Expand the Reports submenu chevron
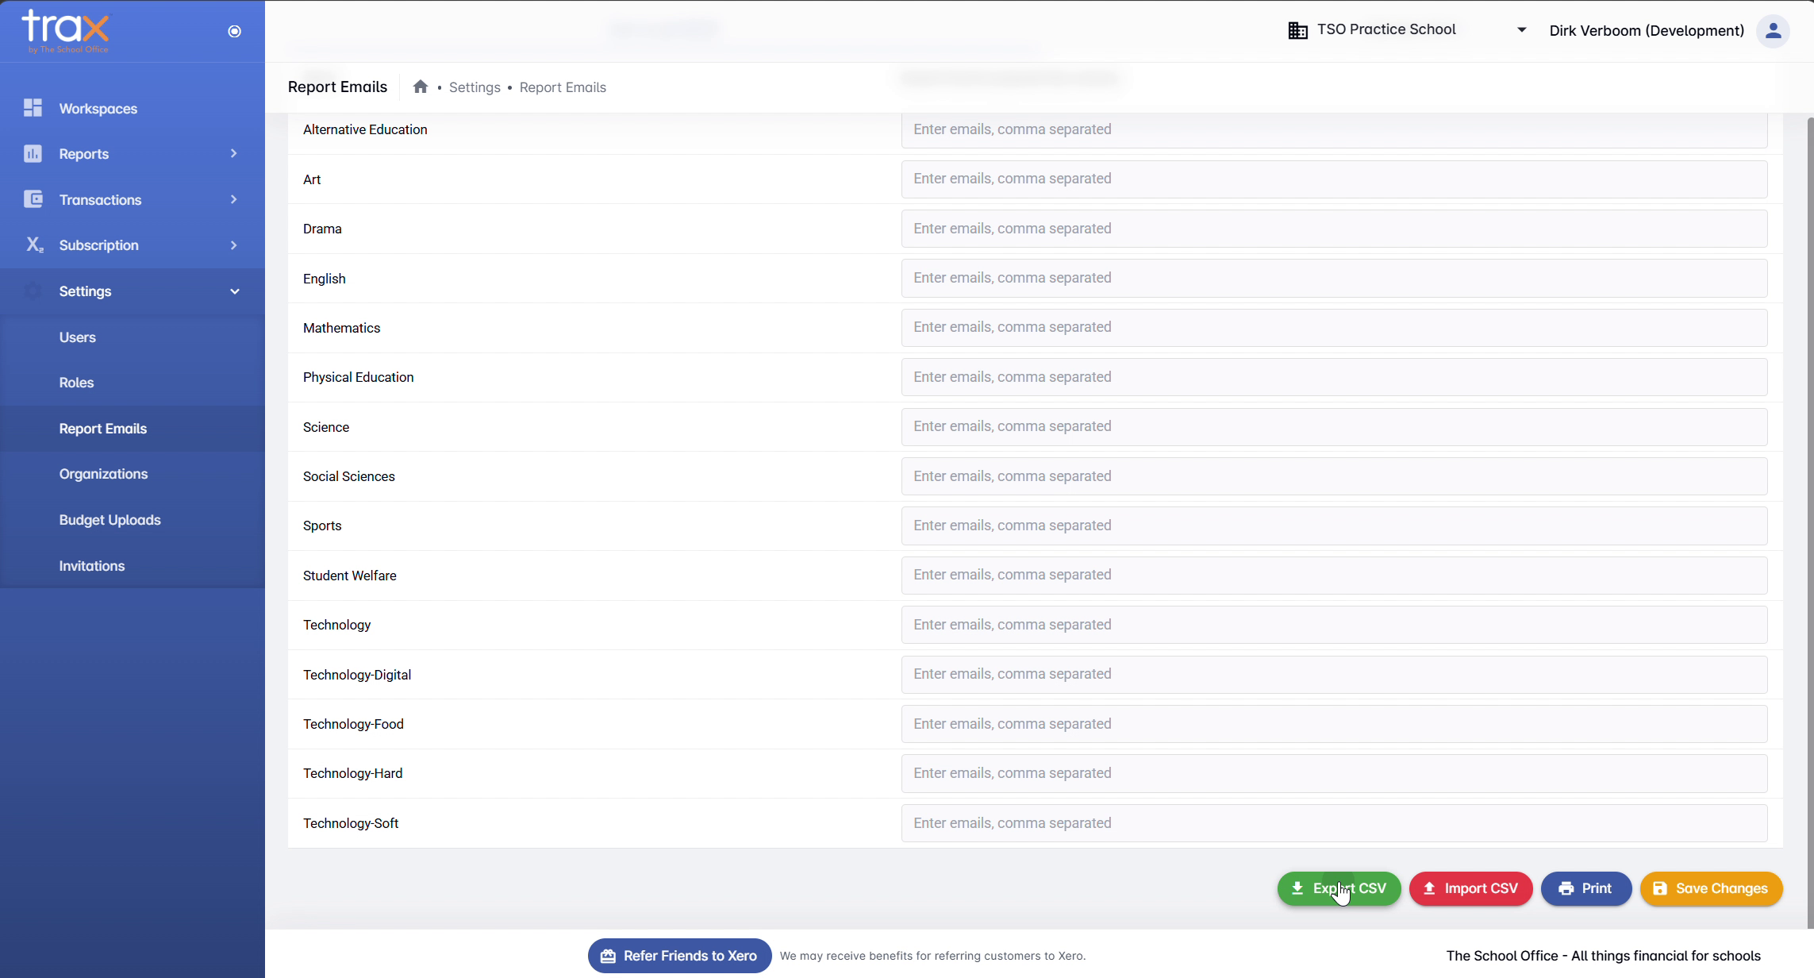 [x=234, y=153]
